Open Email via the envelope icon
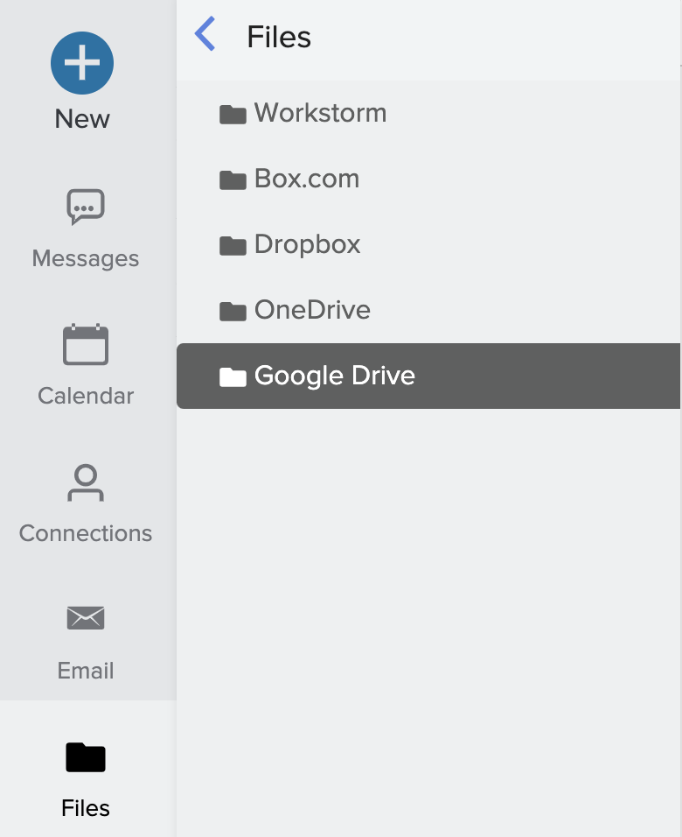The height and width of the screenshot is (837, 682). point(86,617)
